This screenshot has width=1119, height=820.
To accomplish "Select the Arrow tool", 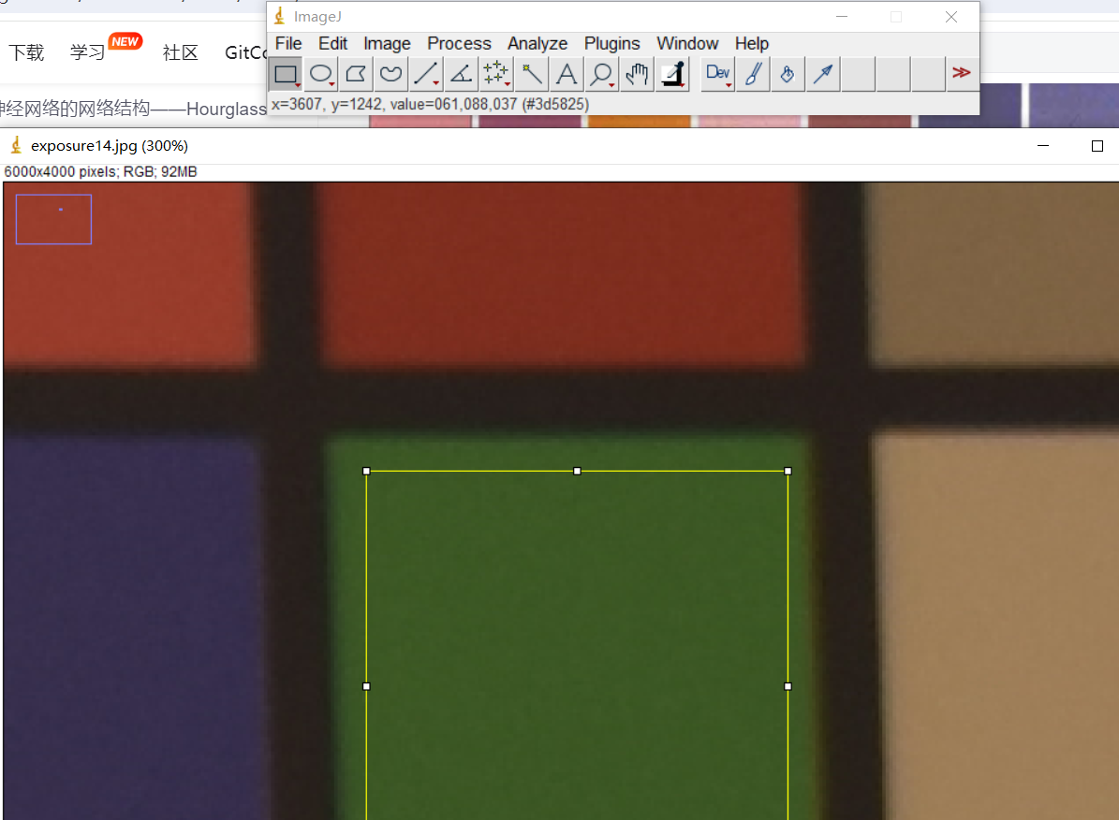I will (823, 74).
